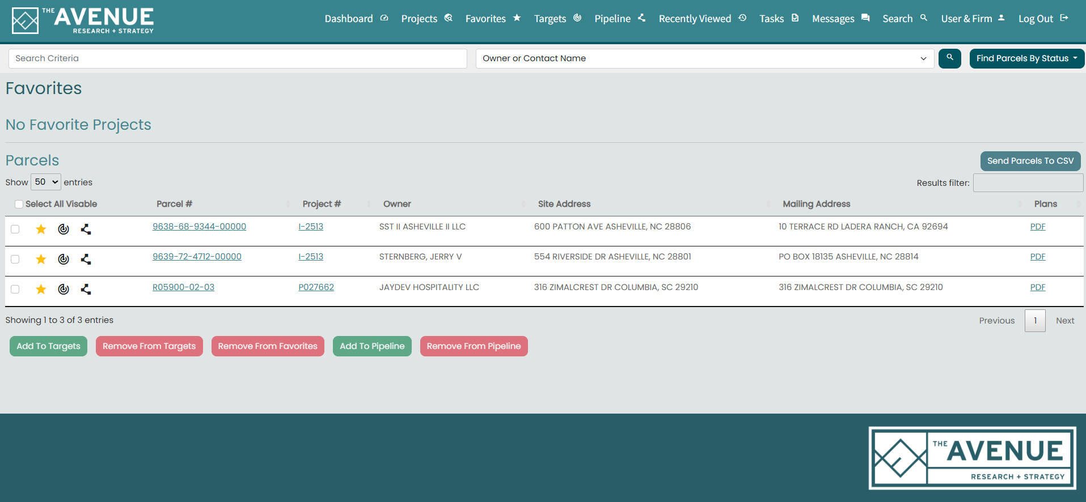Click the target icon in JAYDEV HOSPITALITY row
The height and width of the screenshot is (502, 1086).
tap(64, 289)
